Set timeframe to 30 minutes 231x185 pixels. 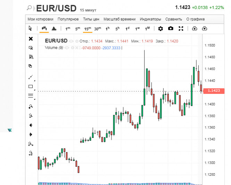[98, 29]
